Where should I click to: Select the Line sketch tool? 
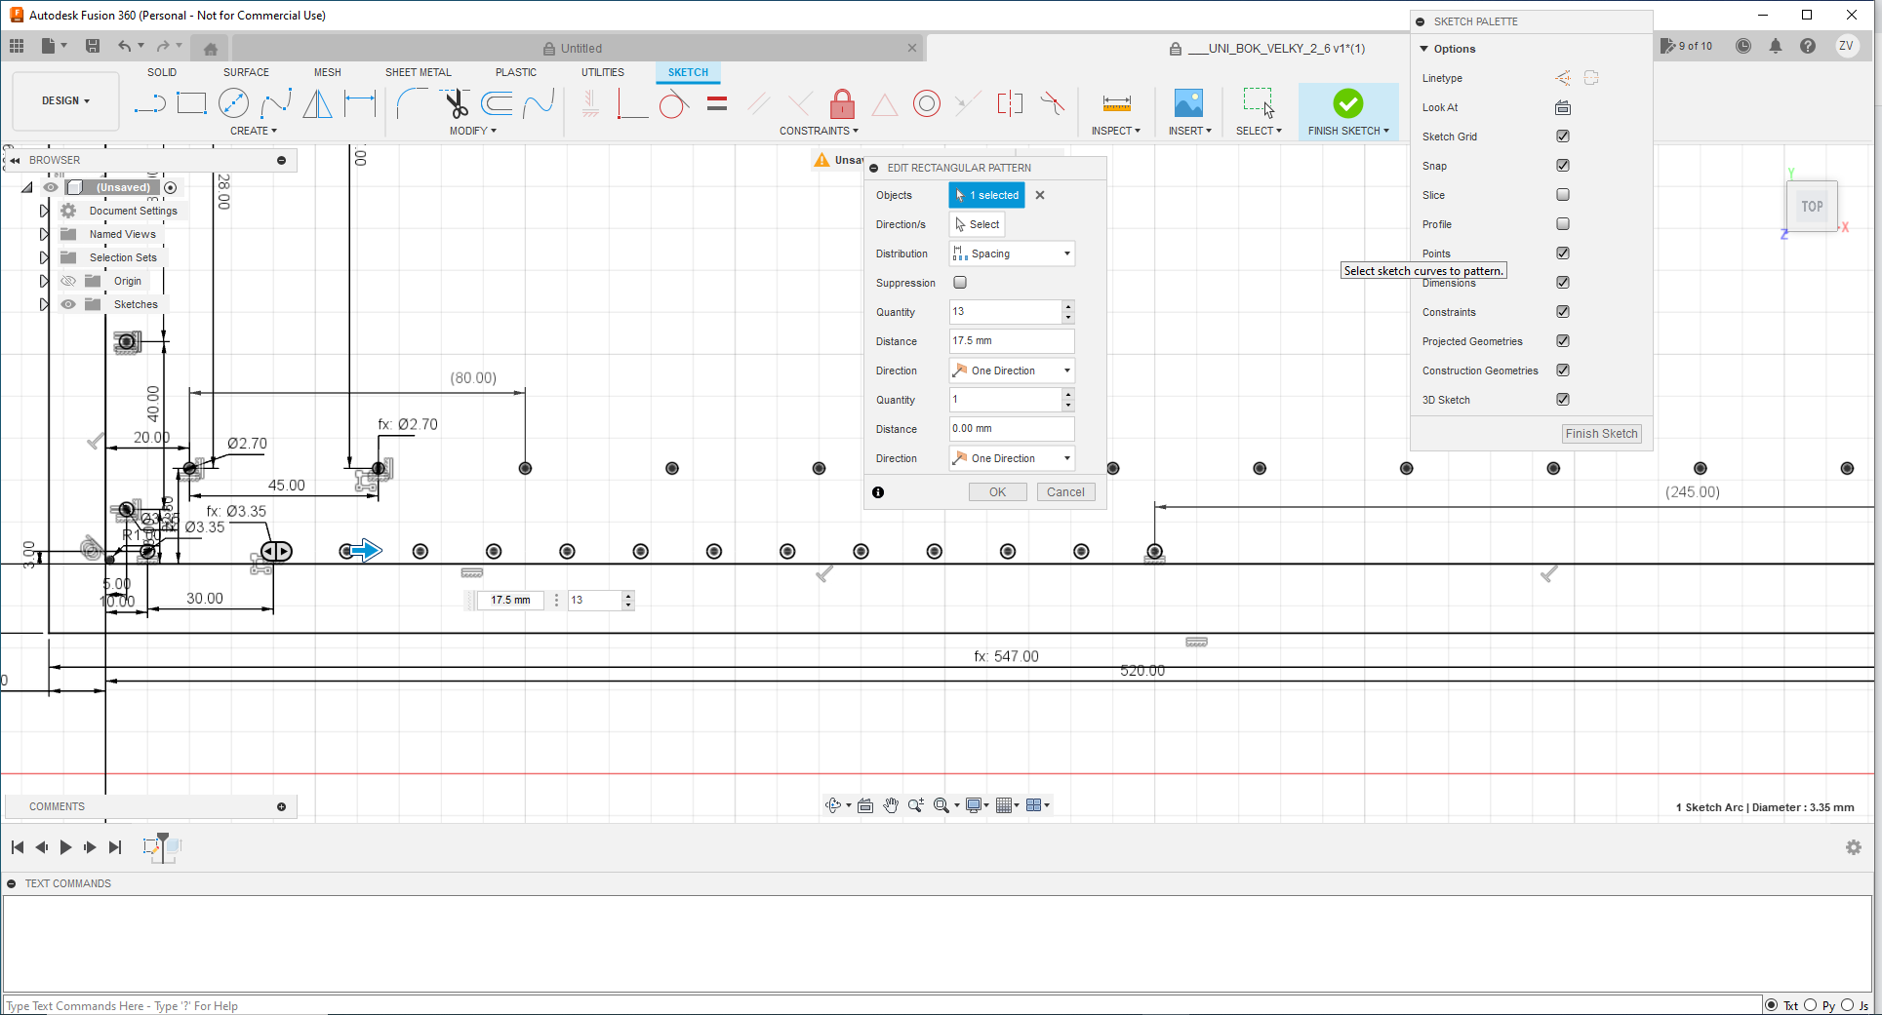pos(149,103)
